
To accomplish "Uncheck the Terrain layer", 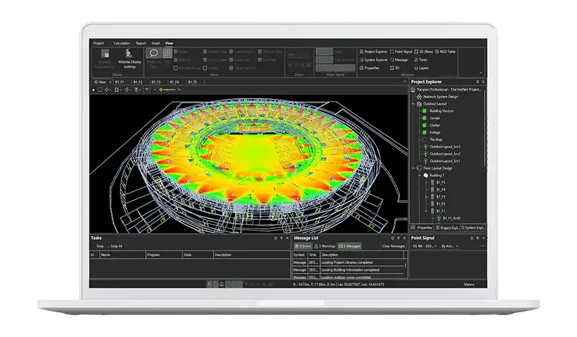I will (x=424, y=119).
